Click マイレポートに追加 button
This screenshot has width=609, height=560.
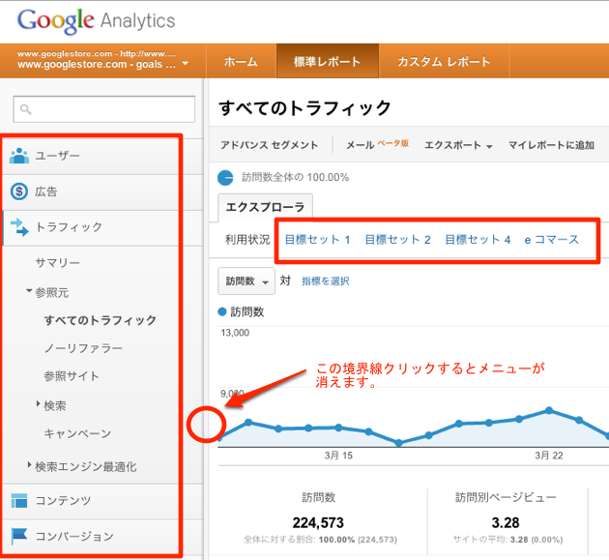552,145
